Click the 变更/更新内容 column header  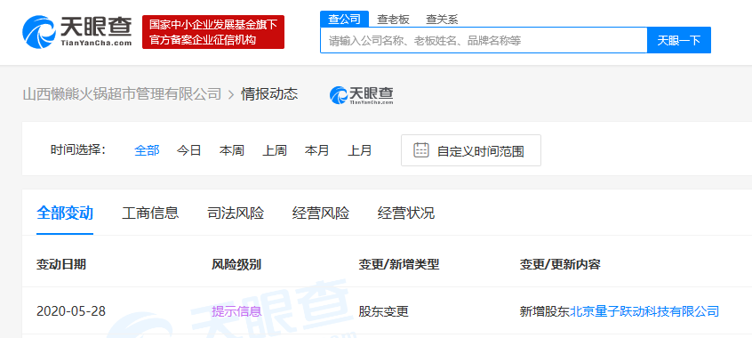click(560, 264)
